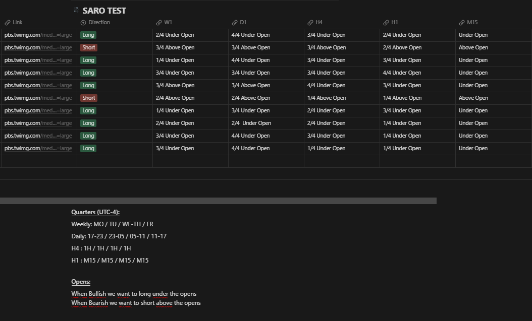Click the Daily: 17-23 / 23-05 / 05-11 / 11-17 line

point(119,236)
